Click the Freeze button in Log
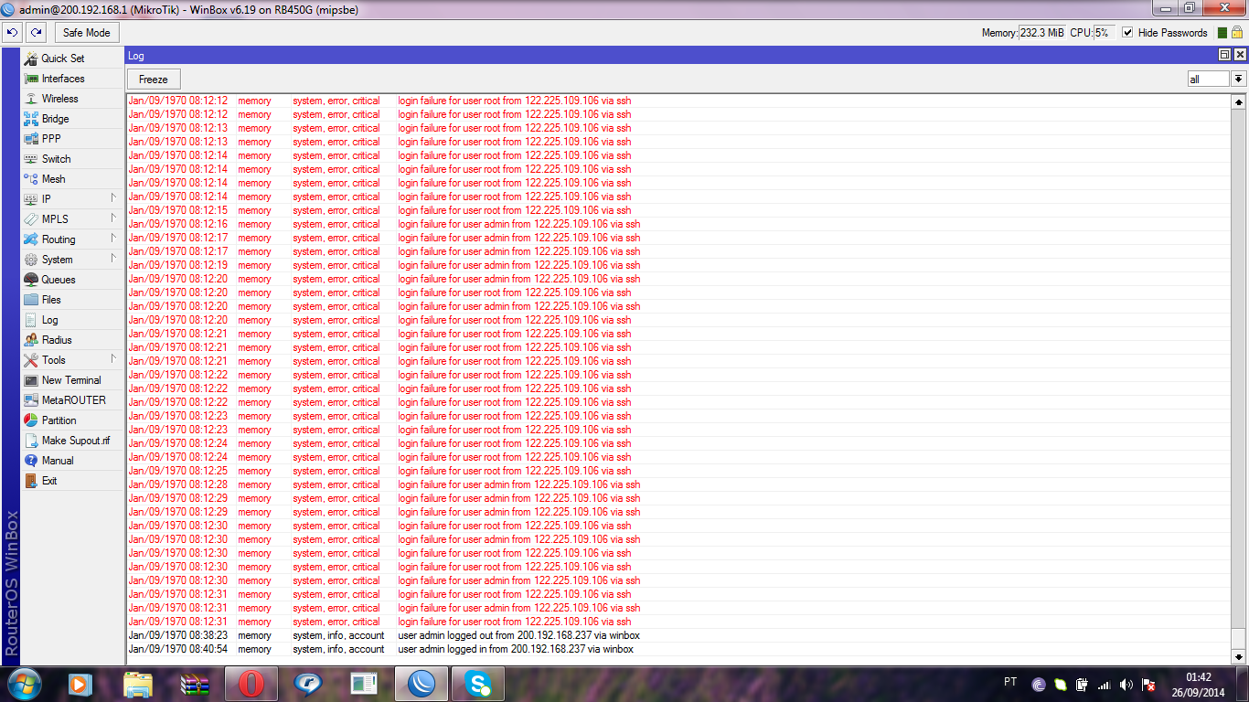Image resolution: width=1249 pixels, height=702 pixels. click(x=154, y=80)
